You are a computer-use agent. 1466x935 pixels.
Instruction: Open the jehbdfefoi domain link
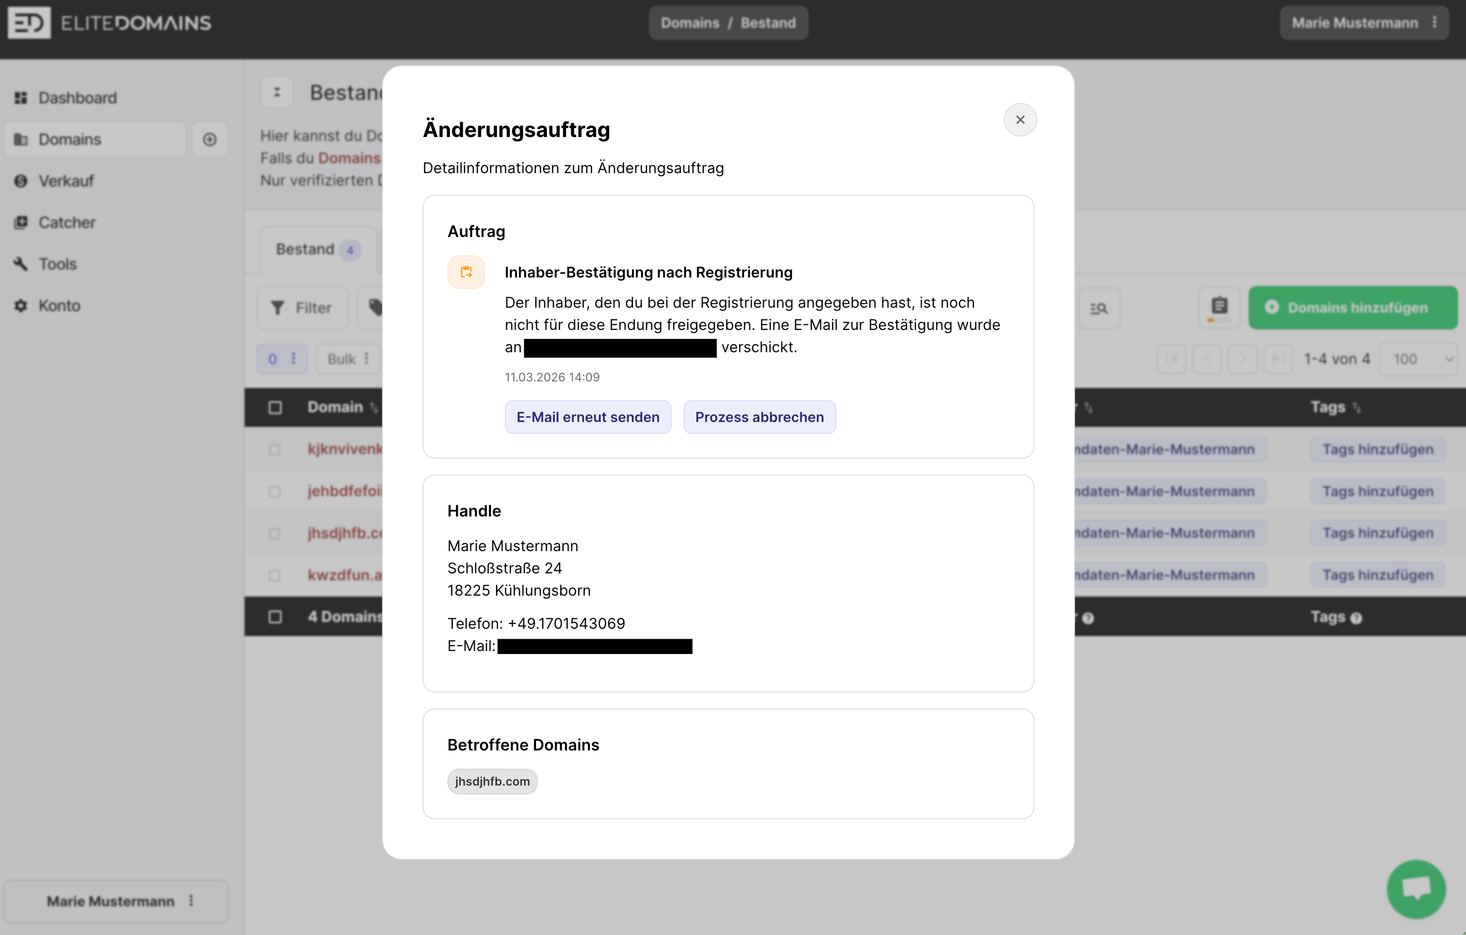[x=344, y=491]
